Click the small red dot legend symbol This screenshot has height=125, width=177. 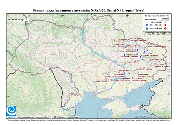[165, 22]
